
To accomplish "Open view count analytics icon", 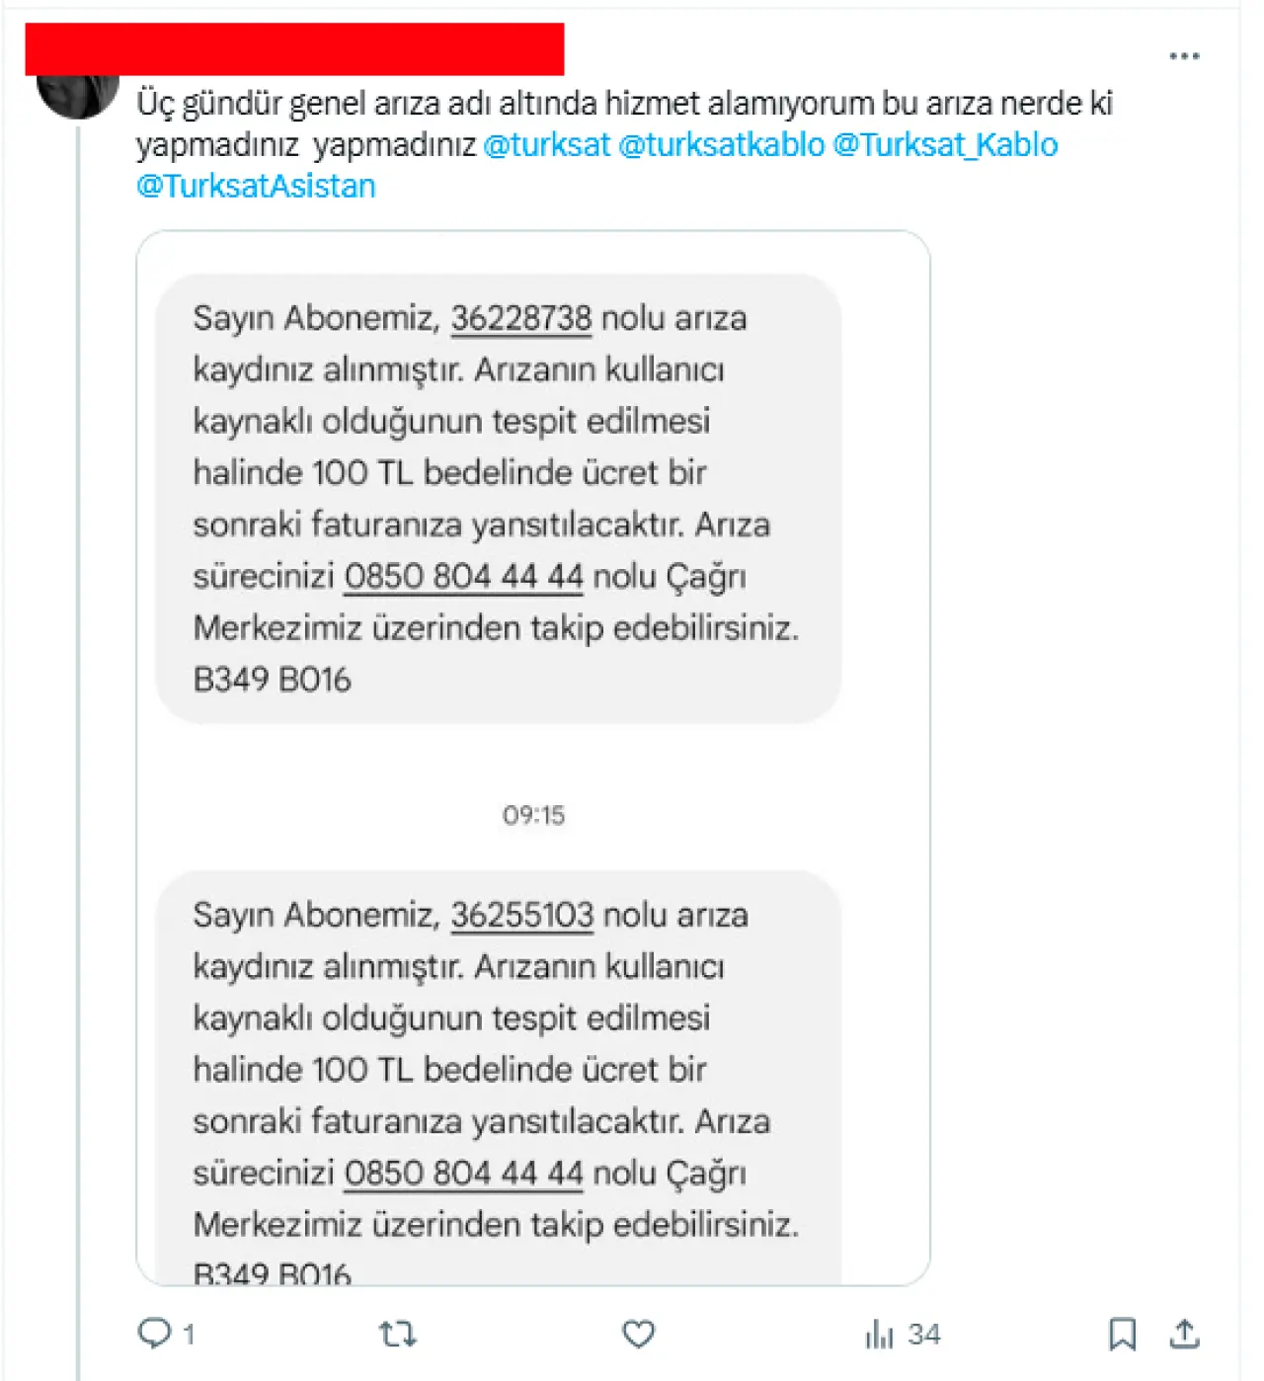I will [x=879, y=1335].
